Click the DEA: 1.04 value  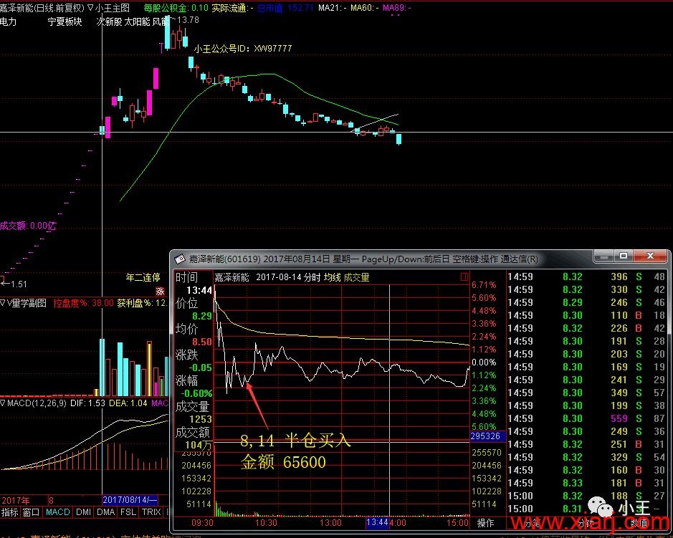[x=128, y=403]
